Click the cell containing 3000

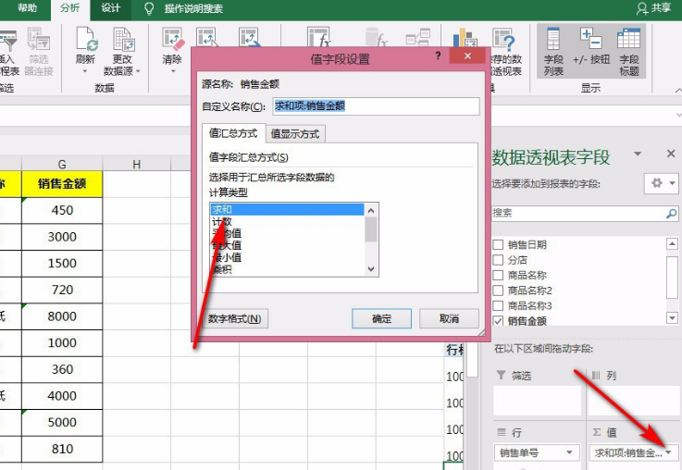pyautogui.click(x=62, y=237)
